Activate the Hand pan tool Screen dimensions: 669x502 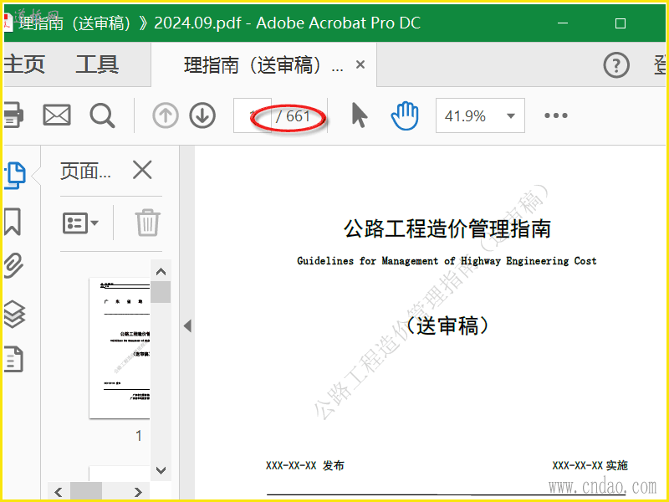[x=405, y=115]
